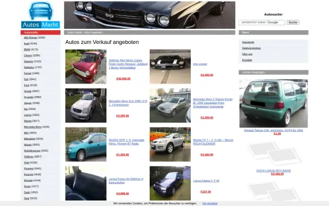
Task: Open the Mercedes SLK photo thumbnail
Action: [86, 105]
